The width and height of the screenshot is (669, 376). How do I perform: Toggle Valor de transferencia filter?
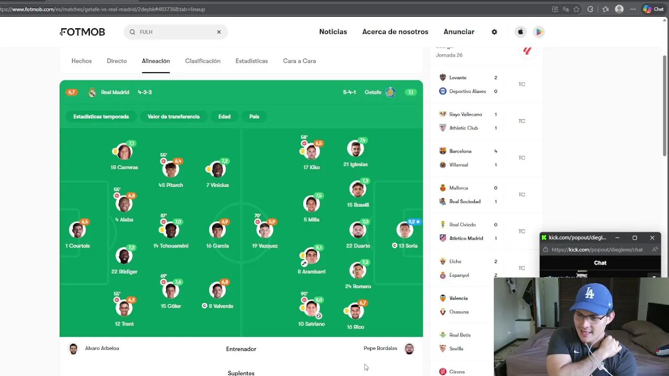click(x=174, y=116)
